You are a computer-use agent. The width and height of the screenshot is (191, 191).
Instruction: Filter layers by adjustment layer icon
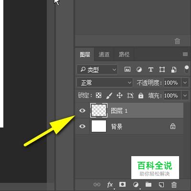pos(139,70)
